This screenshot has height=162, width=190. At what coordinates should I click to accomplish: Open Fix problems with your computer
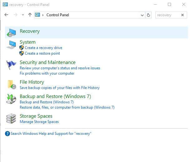tap(47, 73)
